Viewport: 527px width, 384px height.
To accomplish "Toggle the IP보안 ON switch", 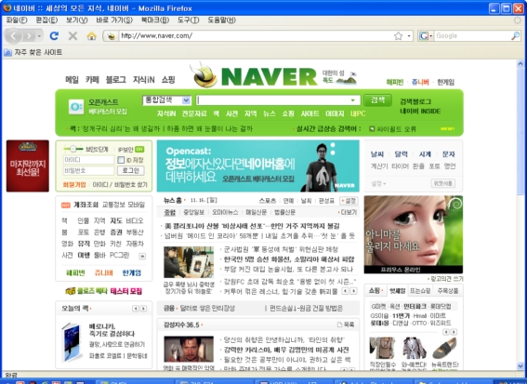I will pos(139,149).
